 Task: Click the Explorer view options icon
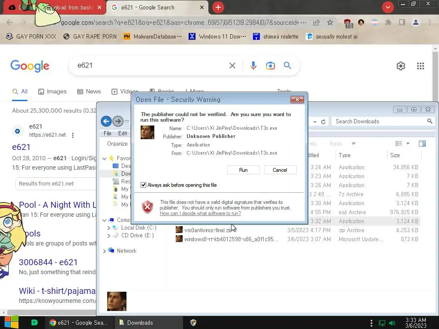(398, 144)
